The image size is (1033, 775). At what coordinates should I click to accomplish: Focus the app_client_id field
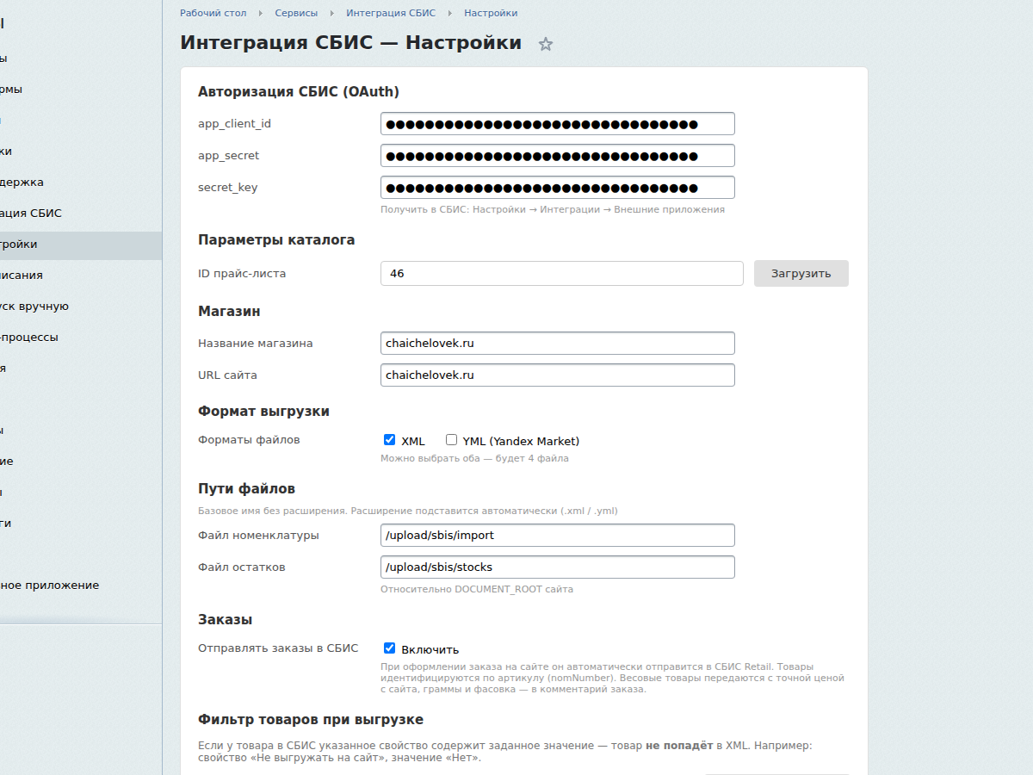[558, 123]
